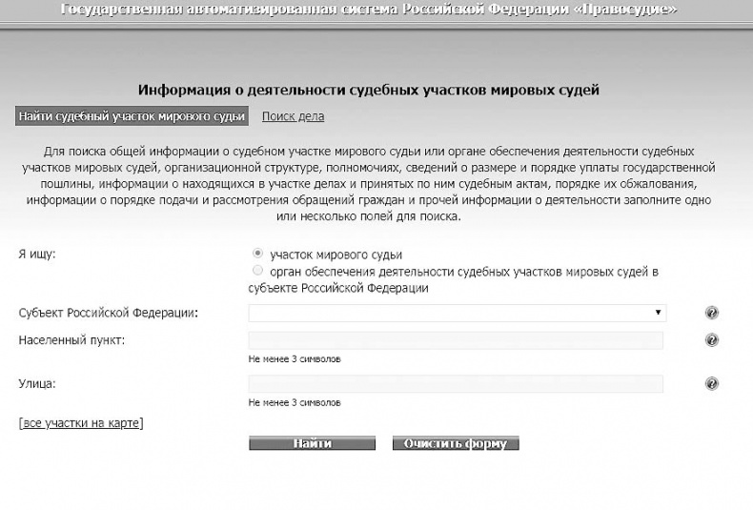This screenshot has height=510, width=753.
Task: Click the help icon beside Улица field
Action: pyautogui.click(x=711, y=383)
